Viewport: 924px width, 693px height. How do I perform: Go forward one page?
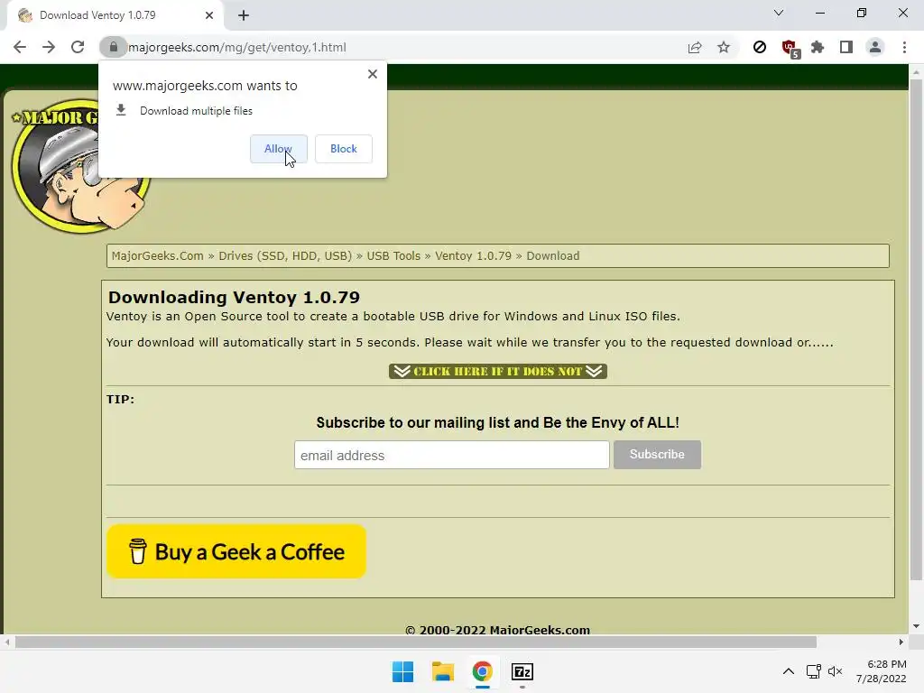coord(49,47)
